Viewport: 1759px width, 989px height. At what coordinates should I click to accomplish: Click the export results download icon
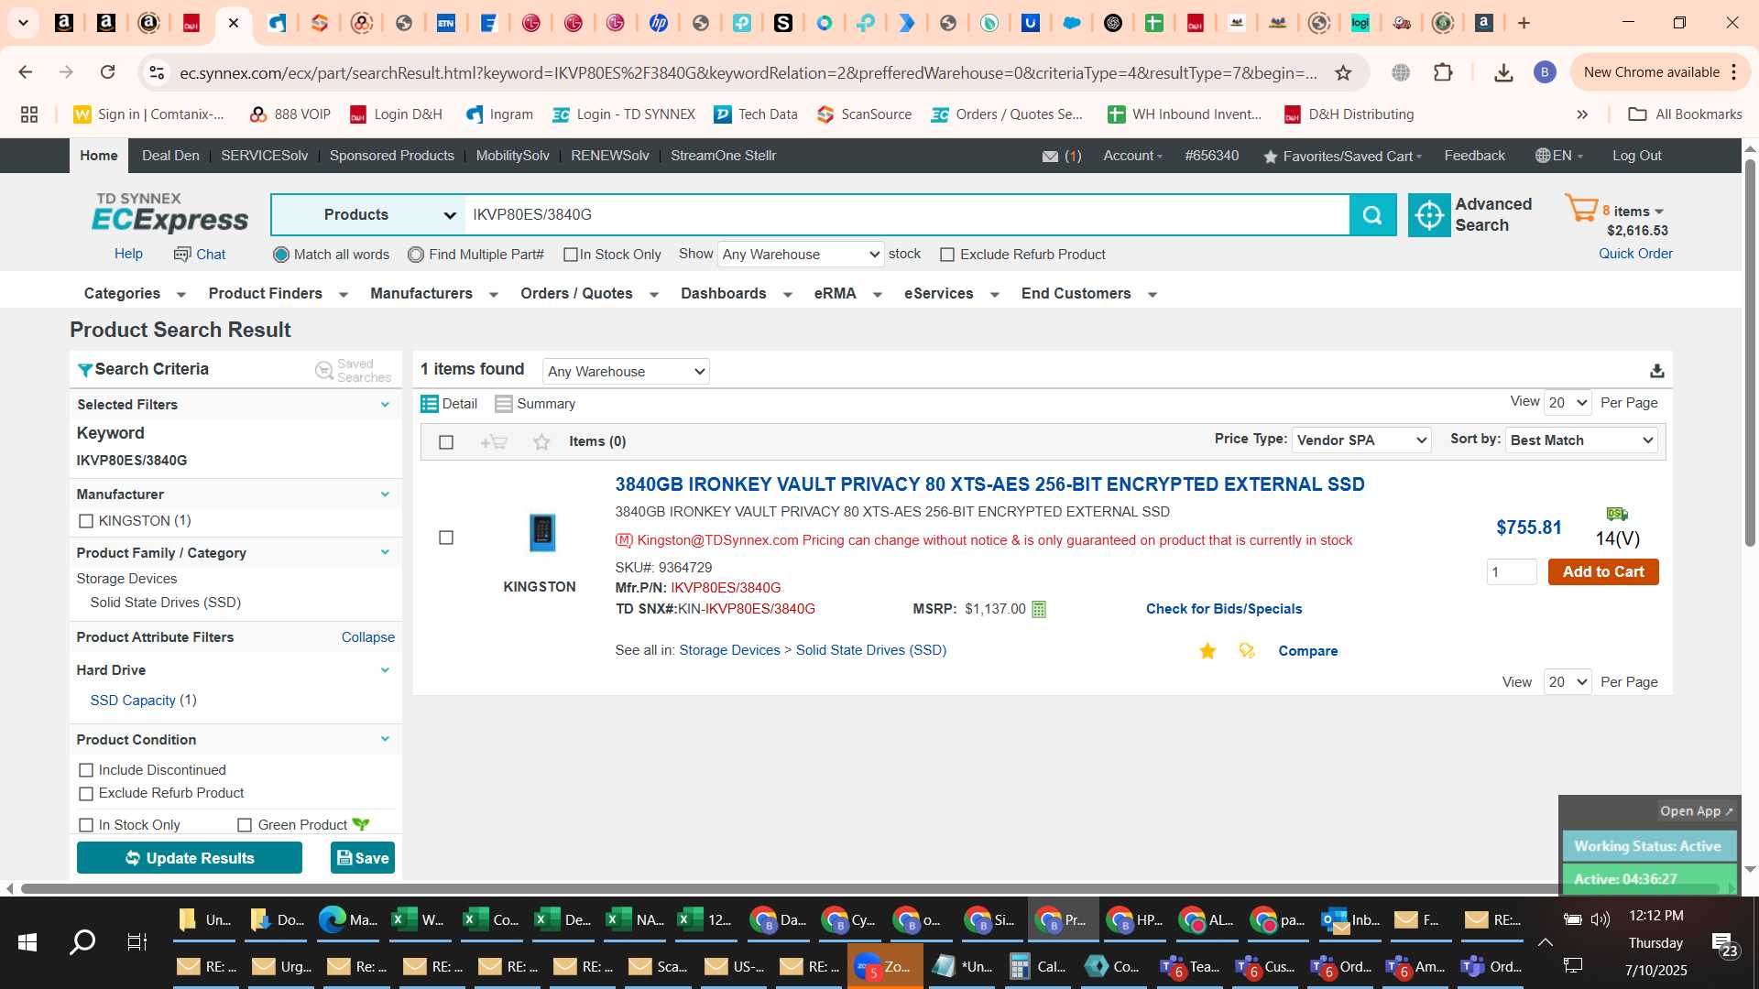(1656, 371)
